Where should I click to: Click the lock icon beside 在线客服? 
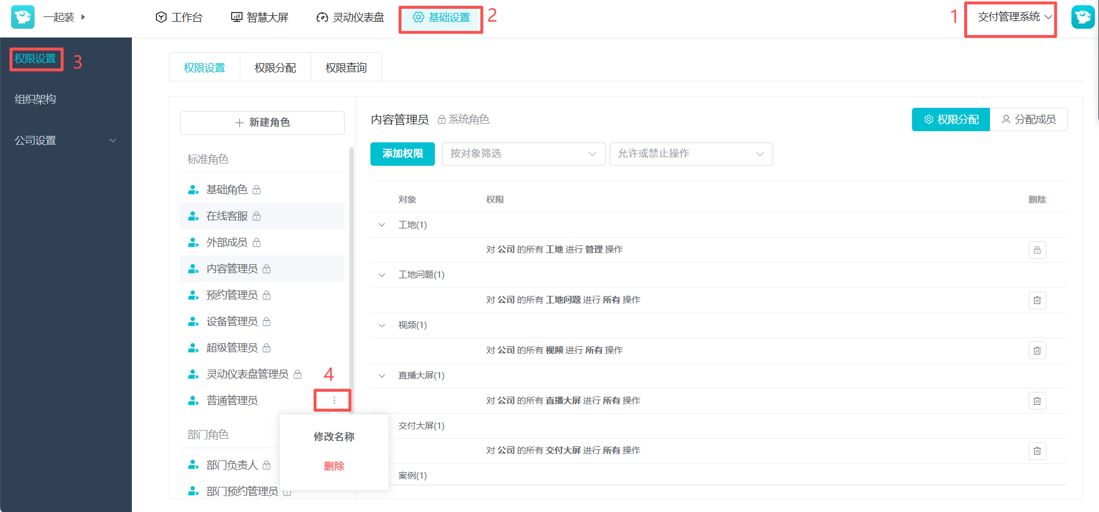(x=257, y=216)
